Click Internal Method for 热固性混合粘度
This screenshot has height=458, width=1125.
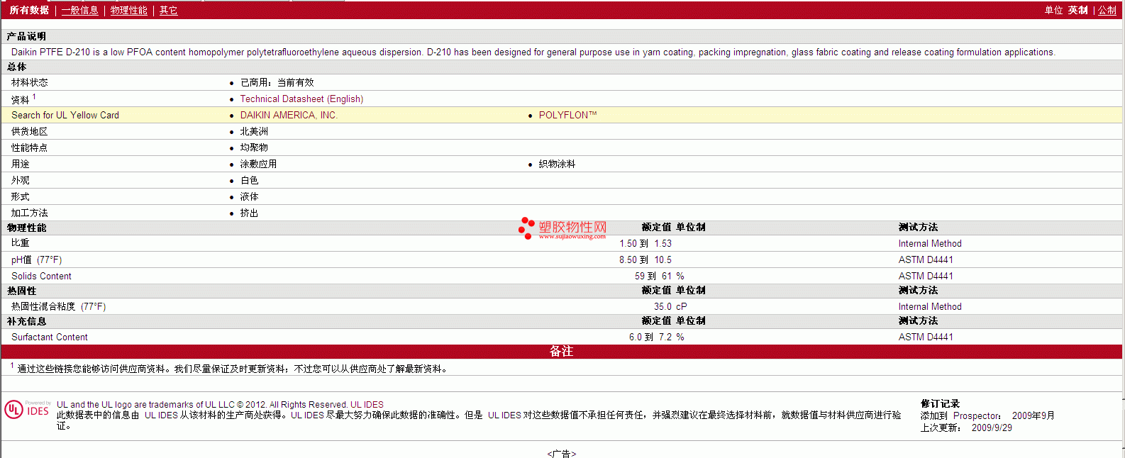click(930, 306)
